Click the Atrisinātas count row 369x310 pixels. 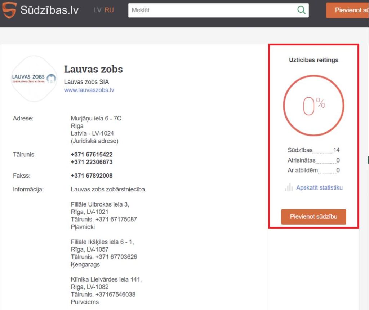314,160
